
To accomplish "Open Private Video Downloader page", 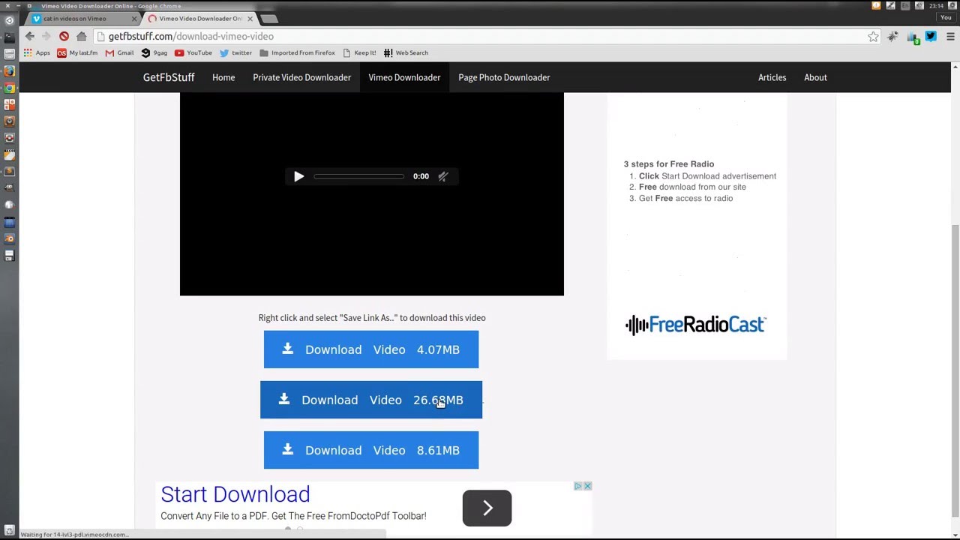I will click(x=301, y=77).
